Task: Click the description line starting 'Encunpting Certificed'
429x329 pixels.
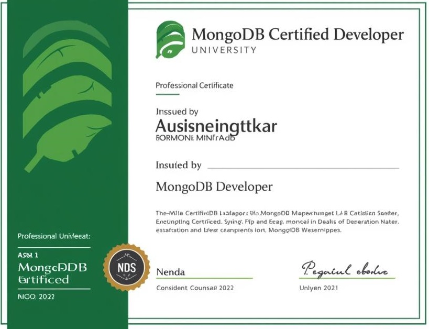Action: point(278,222)
